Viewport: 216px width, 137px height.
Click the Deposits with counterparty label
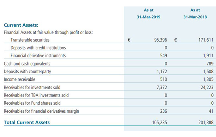[x=28, y=71]
